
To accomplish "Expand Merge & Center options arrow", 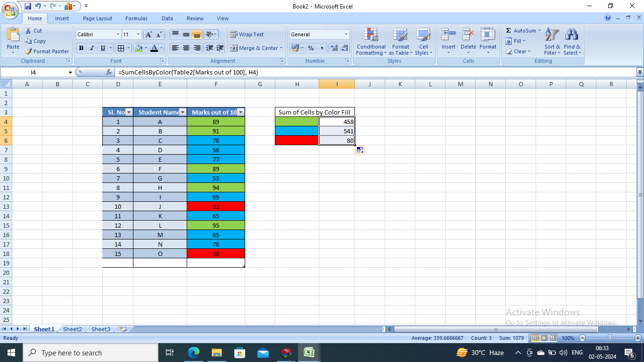I will point(281,48).
